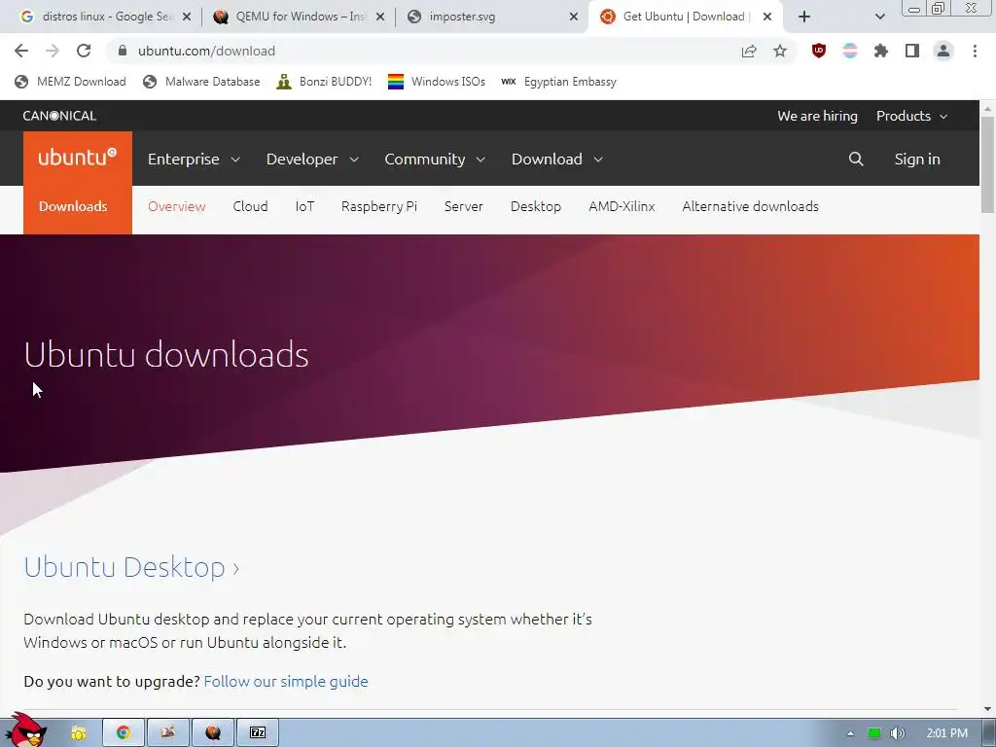Expand the Download menu
This screenshot has width=996, height=747.
(557, 159)
